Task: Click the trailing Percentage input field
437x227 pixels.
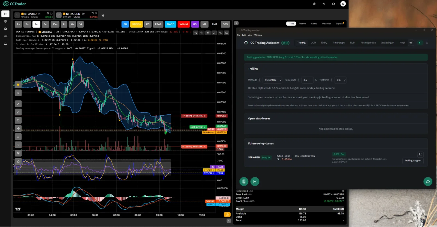Action: tap(307, 80)
